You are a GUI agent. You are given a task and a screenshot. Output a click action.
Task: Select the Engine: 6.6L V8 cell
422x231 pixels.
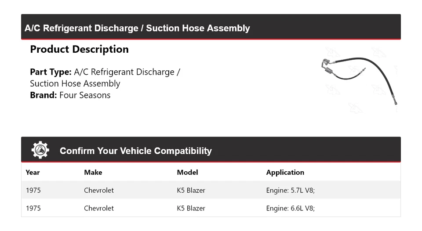coord(290,208)
